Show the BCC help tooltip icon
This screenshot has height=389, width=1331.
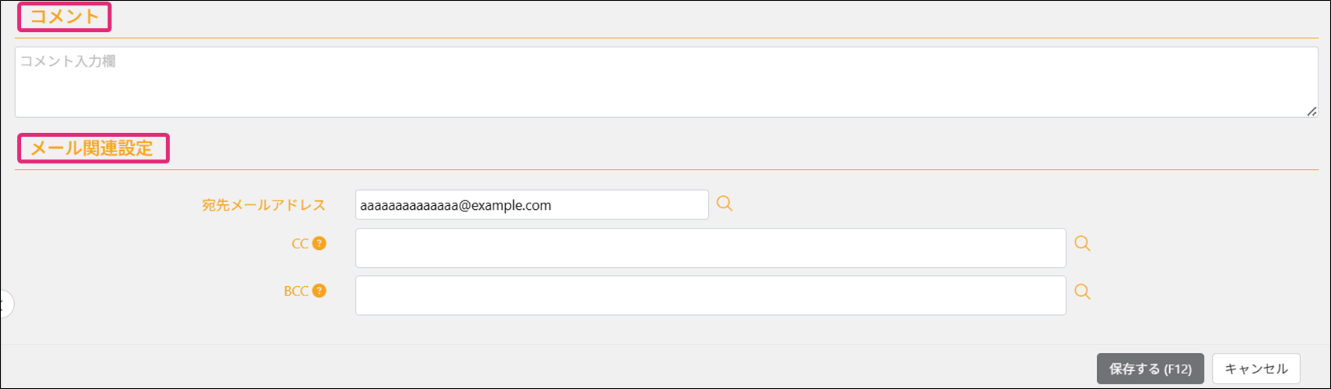(319, 291)
